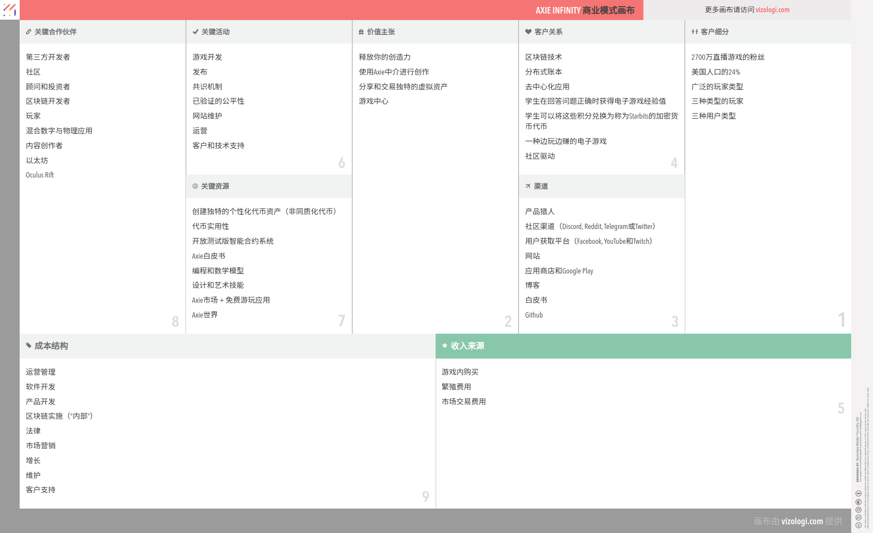Click the star icon on 收入来源 header
This screenshot has width=873, height=533.
445,345
